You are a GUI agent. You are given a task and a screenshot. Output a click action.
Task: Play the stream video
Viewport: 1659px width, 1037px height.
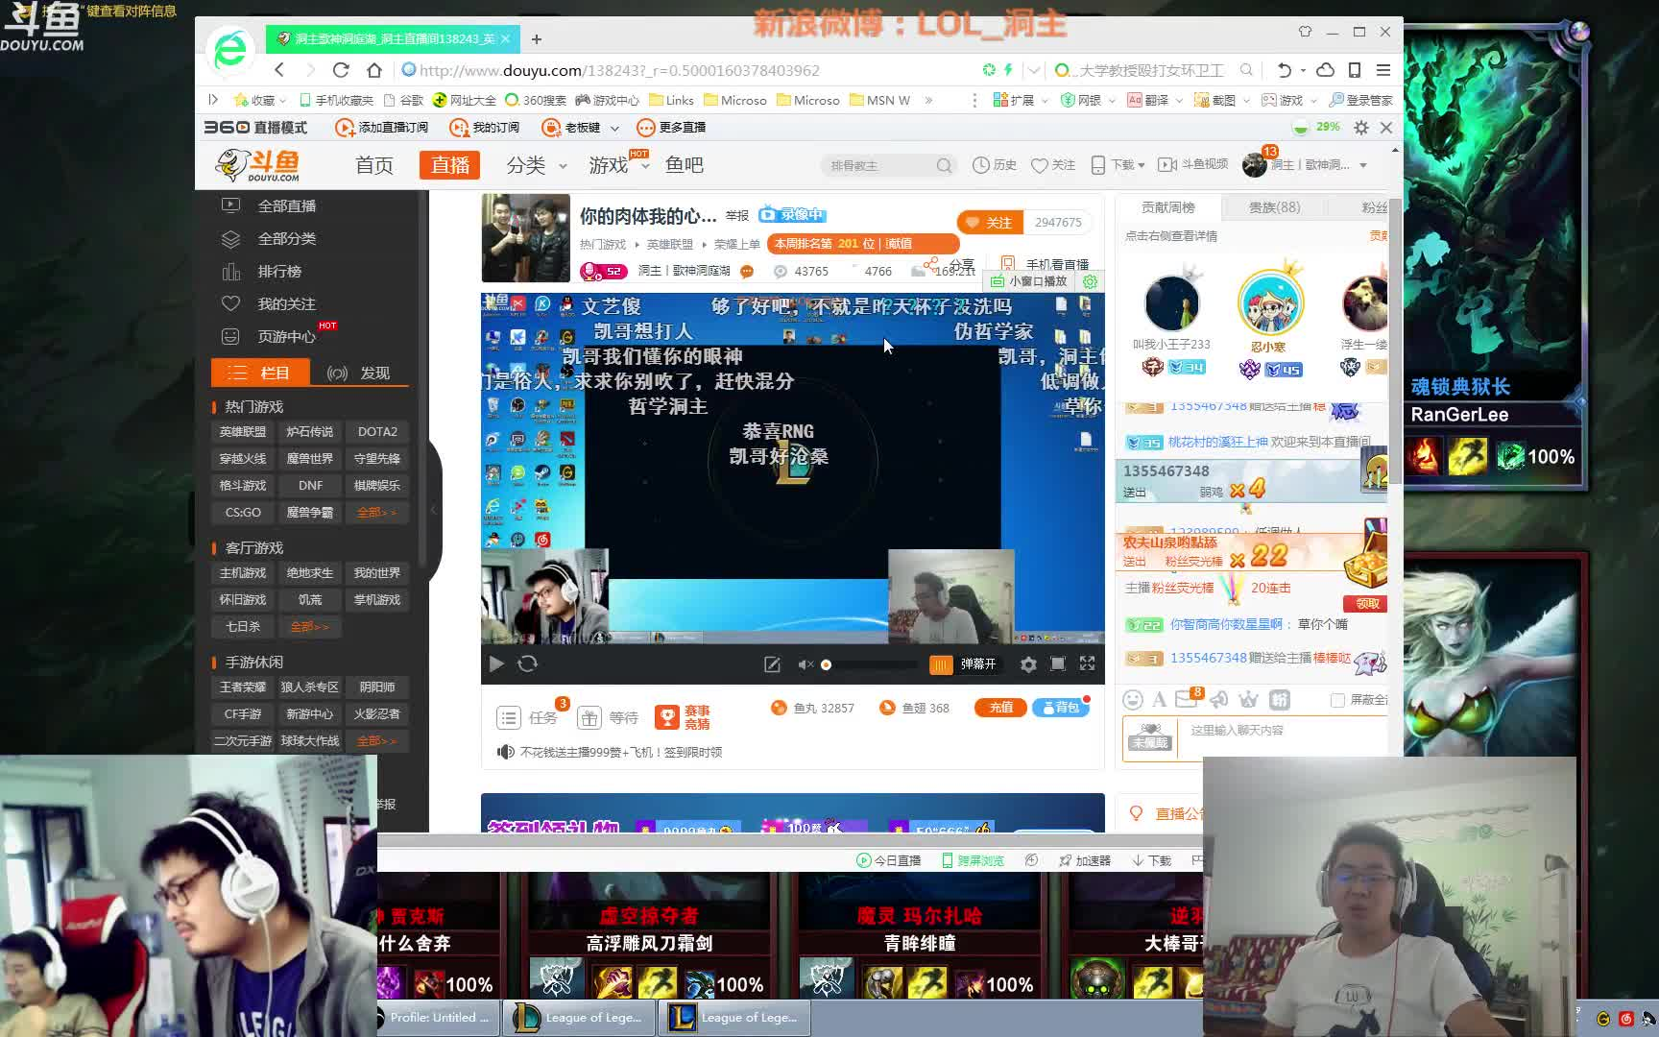pos(496,663)
